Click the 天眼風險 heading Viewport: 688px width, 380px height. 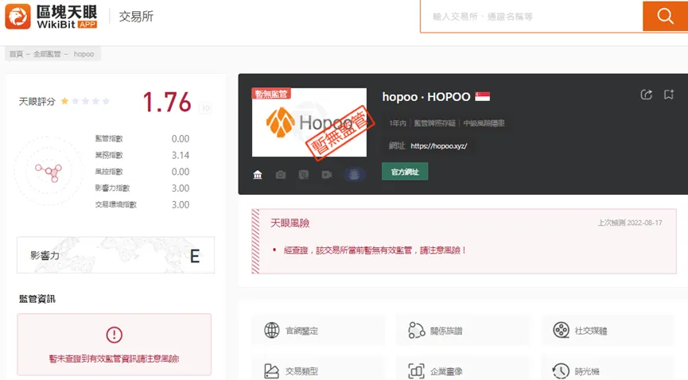[x=290, y=223]
